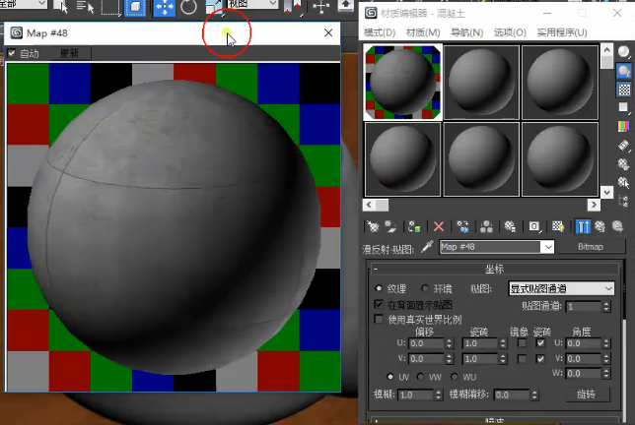Collapse the 坐标 rollout
635x425 pixels.
pos(494,269)
